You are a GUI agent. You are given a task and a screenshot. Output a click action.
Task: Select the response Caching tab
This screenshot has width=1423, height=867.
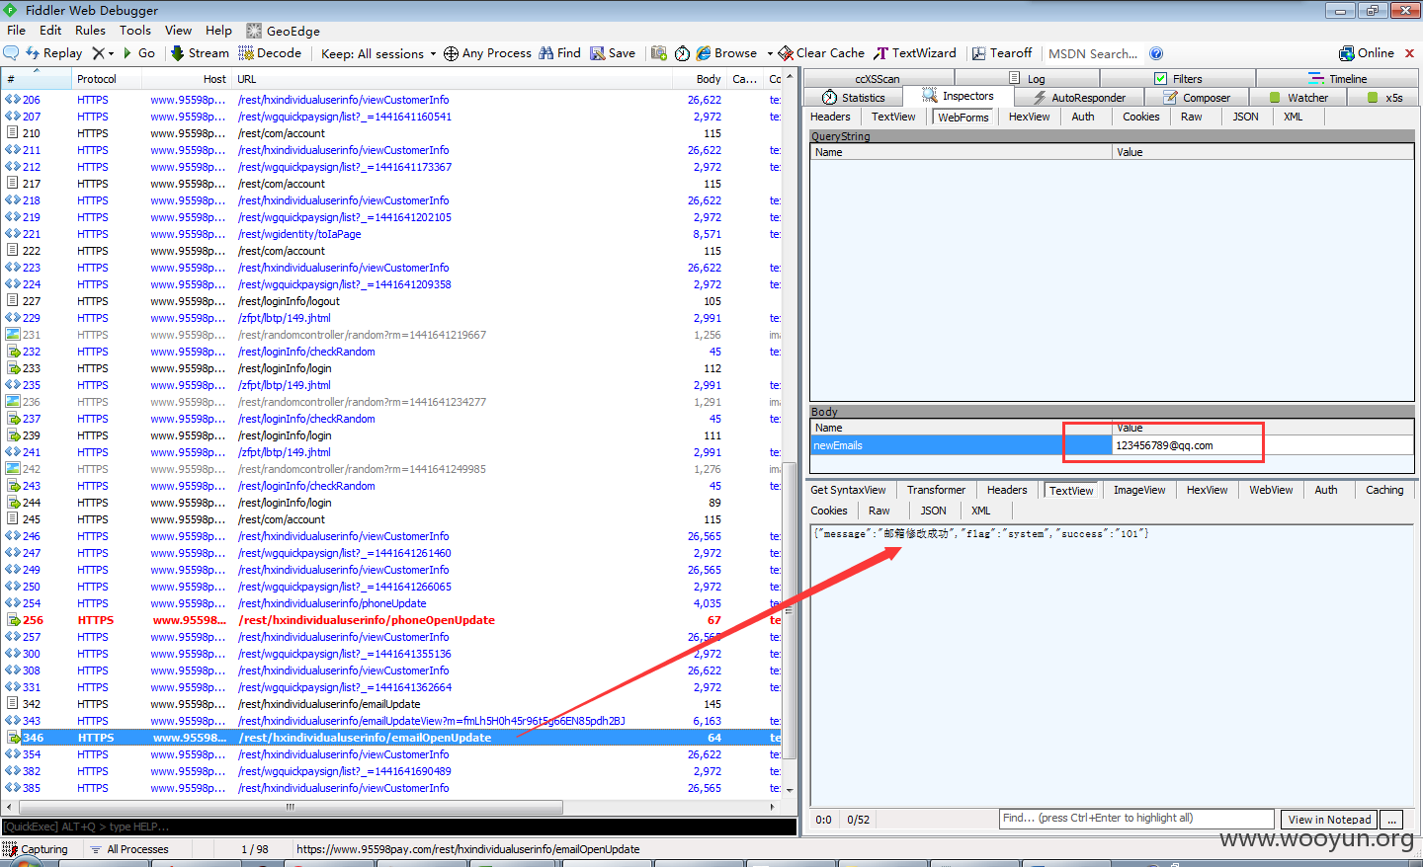click(1383, 490)
